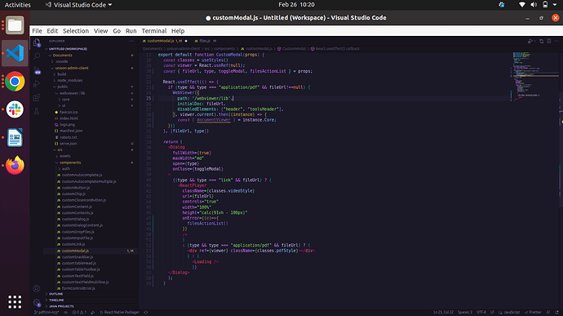This screenshot has width=563, height=316.
Task: Open the Help menu
Action: coord(178,31)
